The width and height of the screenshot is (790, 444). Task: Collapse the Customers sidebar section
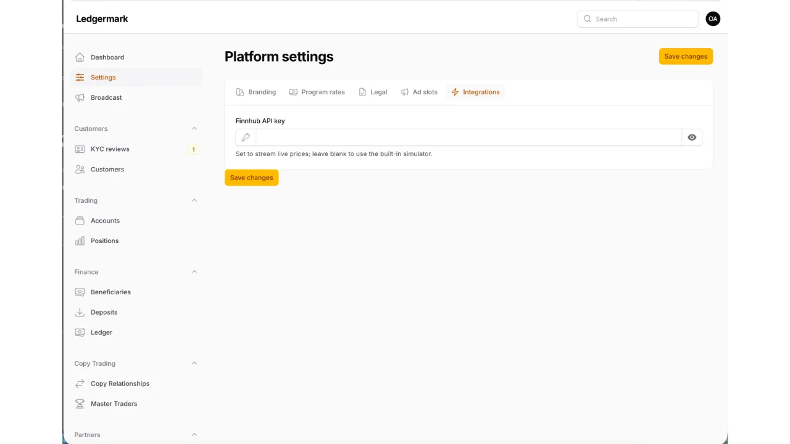coord(194,129)
